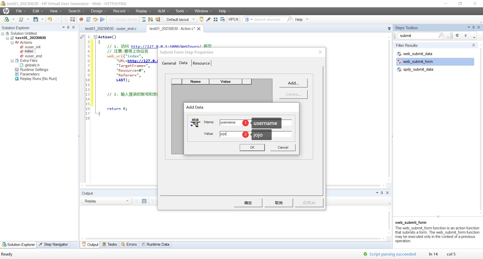Screen dimensions: 483x259
Task: Click the window layout icon before HPLN
Action: coord(223,19)
